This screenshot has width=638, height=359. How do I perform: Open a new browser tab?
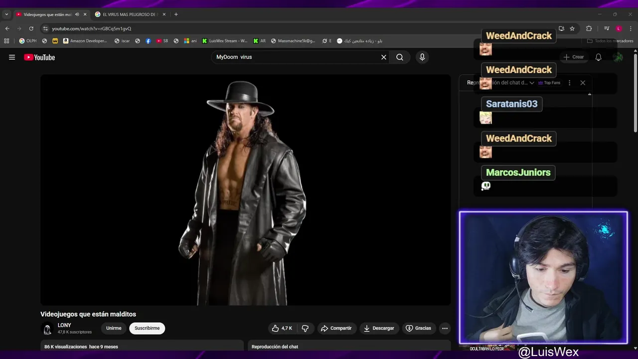(176, 14)
